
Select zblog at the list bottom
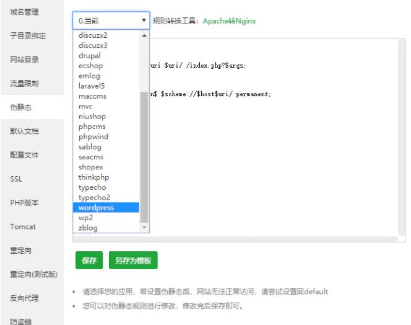pos(88,228)
